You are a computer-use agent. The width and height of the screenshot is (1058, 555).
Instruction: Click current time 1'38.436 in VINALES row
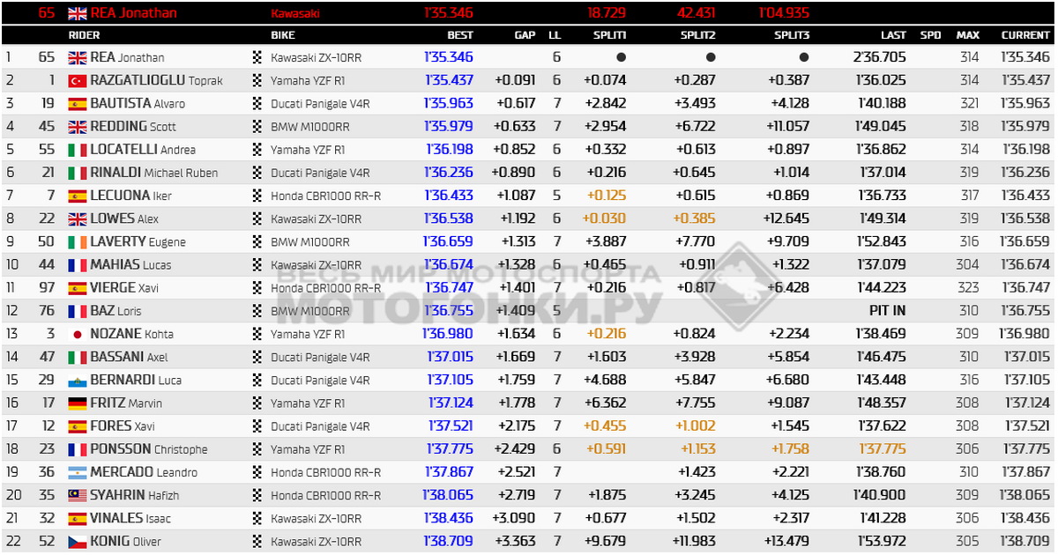click(1025, 518)
